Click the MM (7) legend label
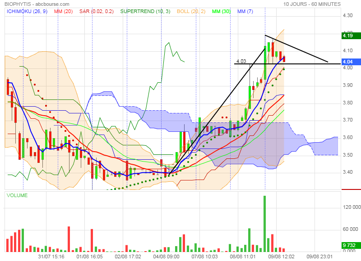Viewport: 361px width, 261px height. click(x=245, y=11)
